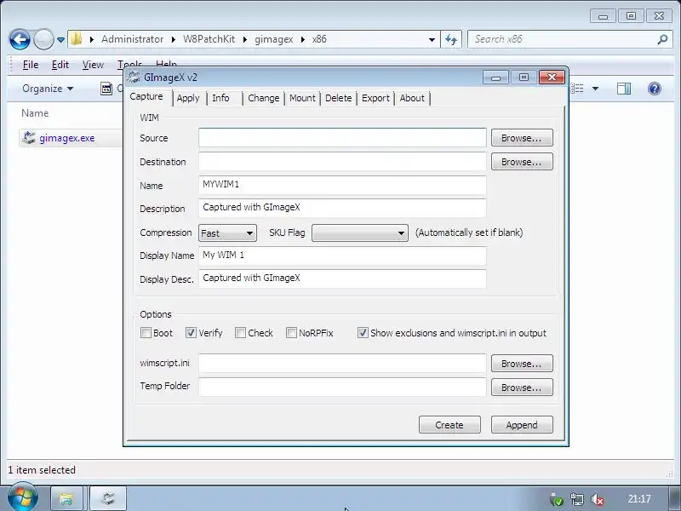Click the security tray icon
The height and width of the screenshot is (511, 681).
(x=557, y=500)
